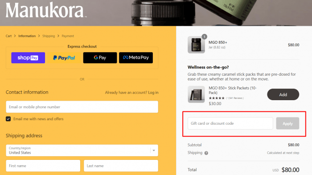This screenshot has width=312, height=175.
Task: Click the Stick Packets product thumbnail
Action: pos(196,94)
